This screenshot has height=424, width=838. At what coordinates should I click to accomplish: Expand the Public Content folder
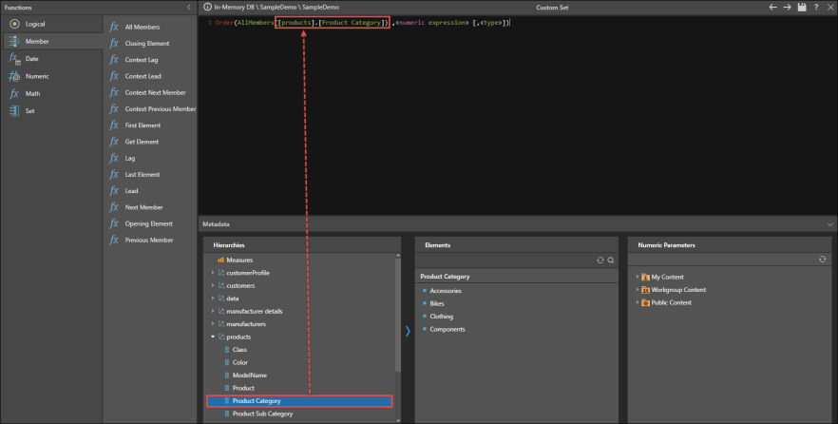[x=637, y=302]
